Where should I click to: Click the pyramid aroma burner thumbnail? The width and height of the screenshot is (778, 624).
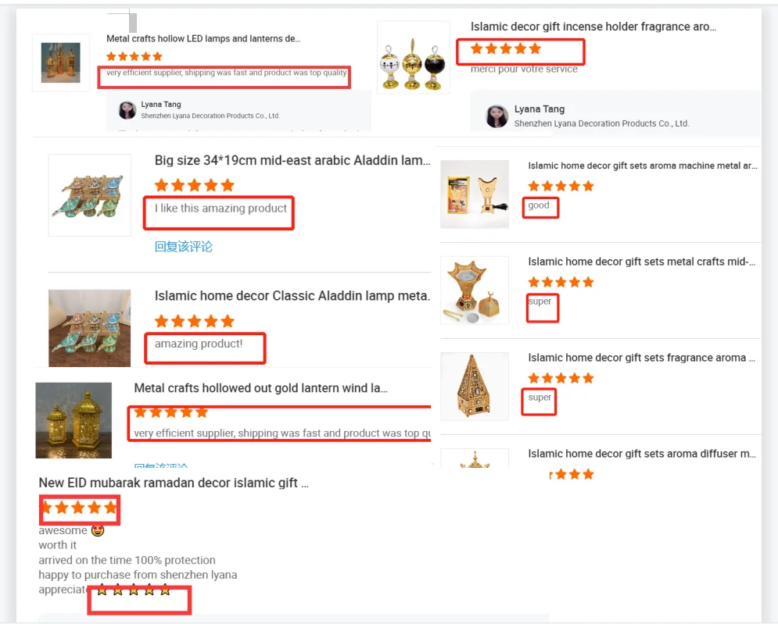coord(475,387)
